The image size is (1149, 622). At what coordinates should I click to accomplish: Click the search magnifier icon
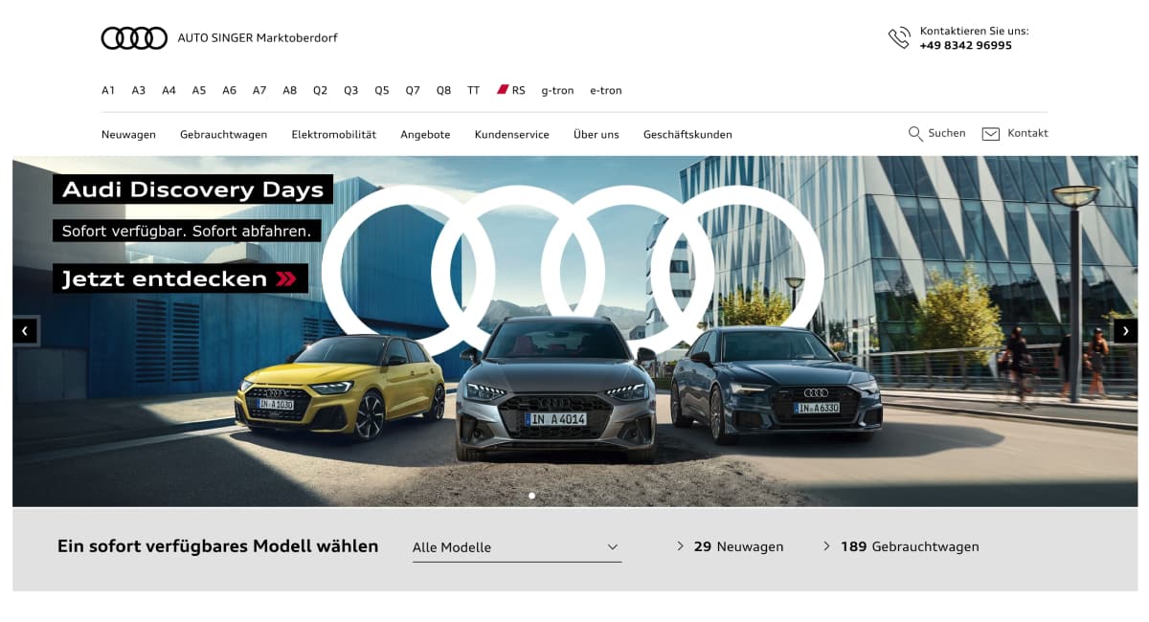pyautogui.click(x=915, y=134)
